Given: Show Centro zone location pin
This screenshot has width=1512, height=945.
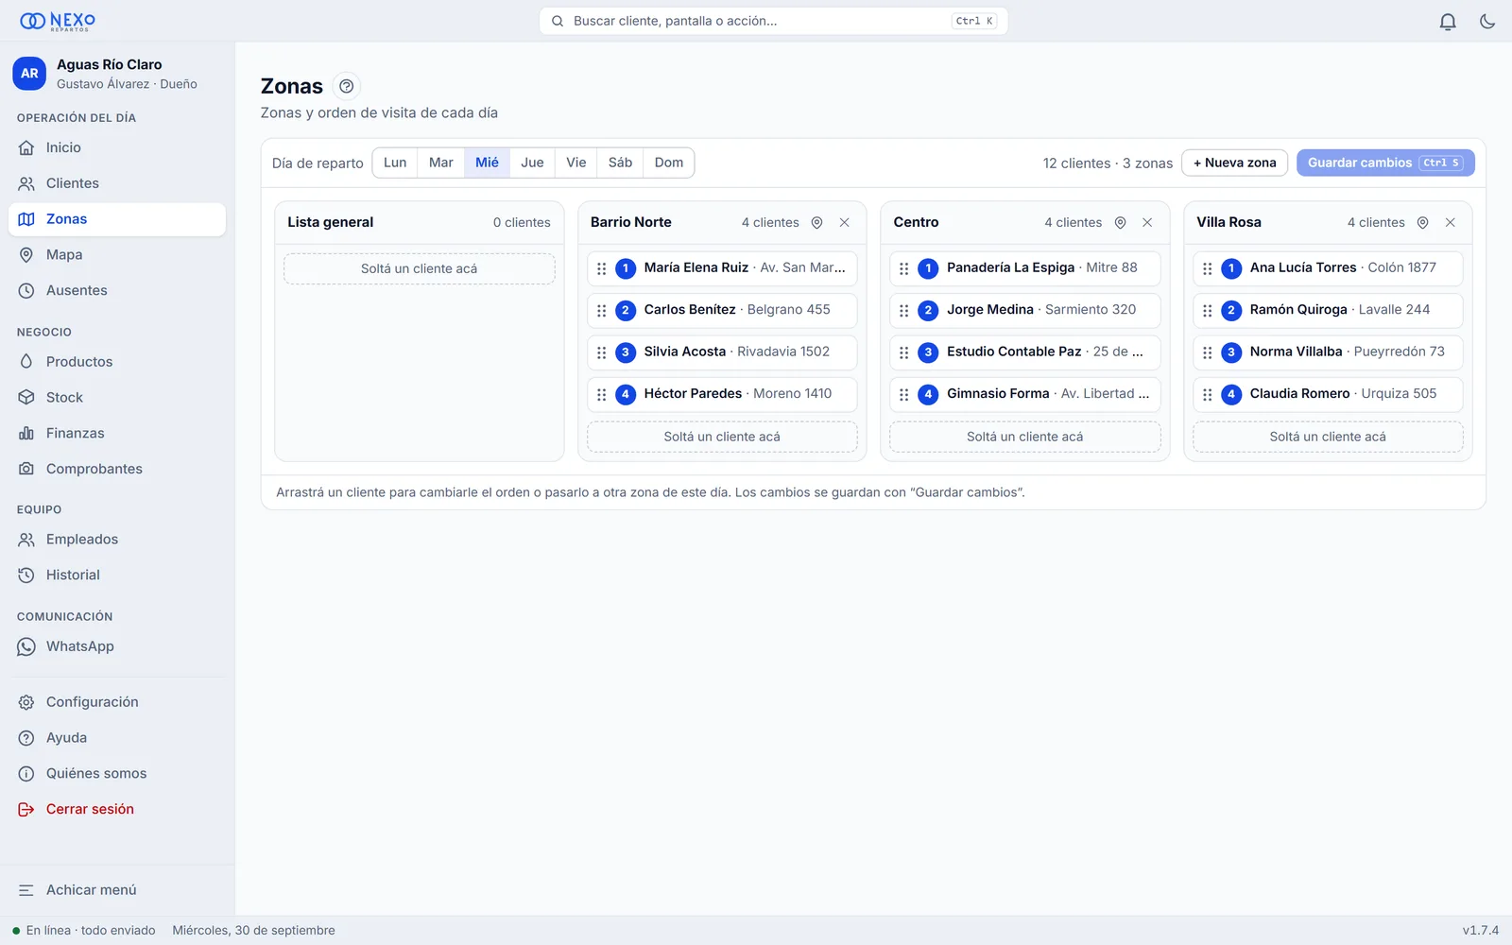Looking at the screenshot, I should tap(1120, 222).
